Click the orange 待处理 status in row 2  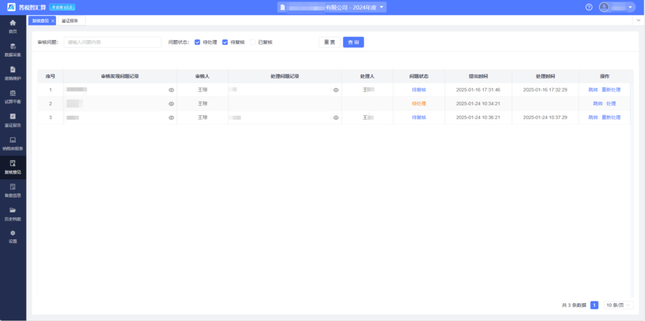coord(419,104)
